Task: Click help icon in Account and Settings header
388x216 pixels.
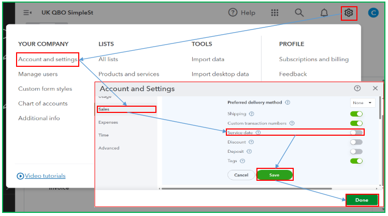Action: [x=357, y=89]
